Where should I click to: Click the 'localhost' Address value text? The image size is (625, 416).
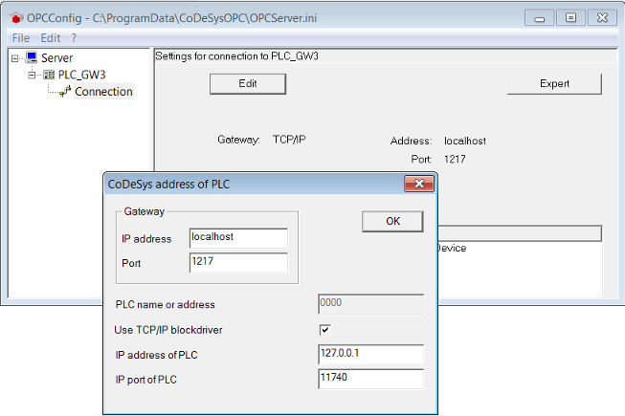pyautogui.click(x=465, y=141)
